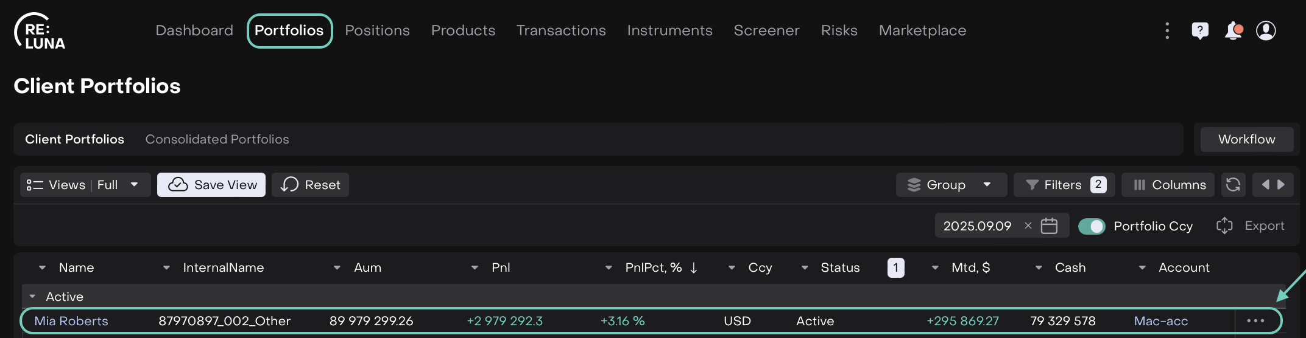The width and height of the screenshot is (1306, 338).
Task: Click the refresh table icon
Action: pyautogui.click(x=1233, y=185)
